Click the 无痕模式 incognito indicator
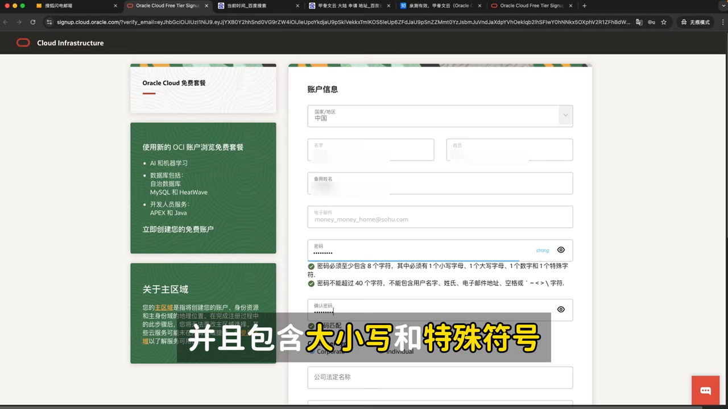The height and width of the screenshot is (409, 728). pos(695,22)
